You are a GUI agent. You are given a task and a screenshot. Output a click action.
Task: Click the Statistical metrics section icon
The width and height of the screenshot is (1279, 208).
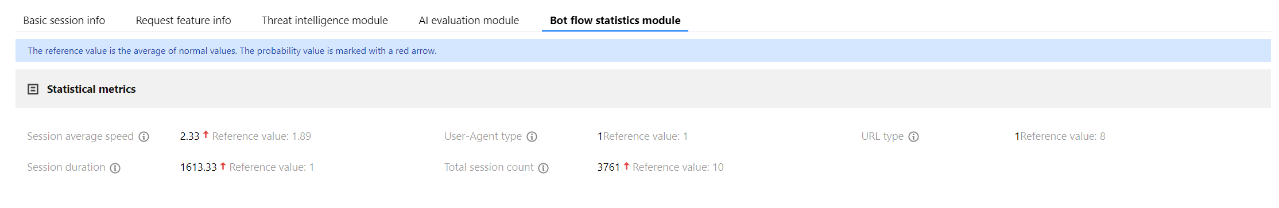point(33,89)
